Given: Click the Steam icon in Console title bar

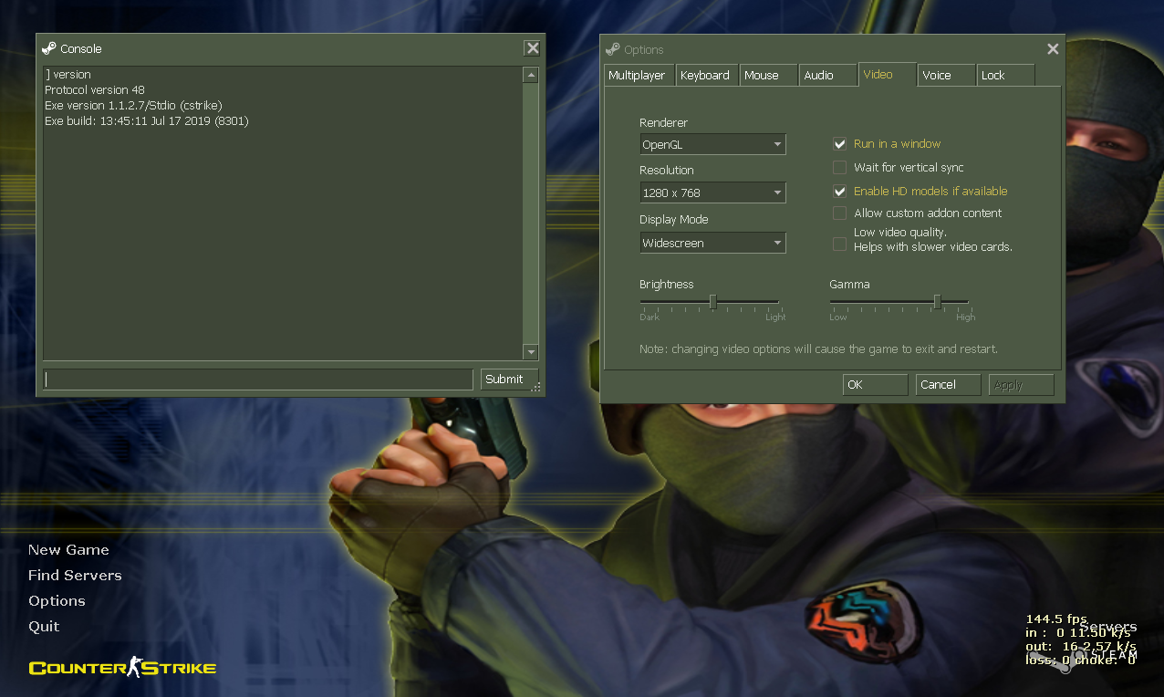Looking at the screenshot, I should point(49,48).
